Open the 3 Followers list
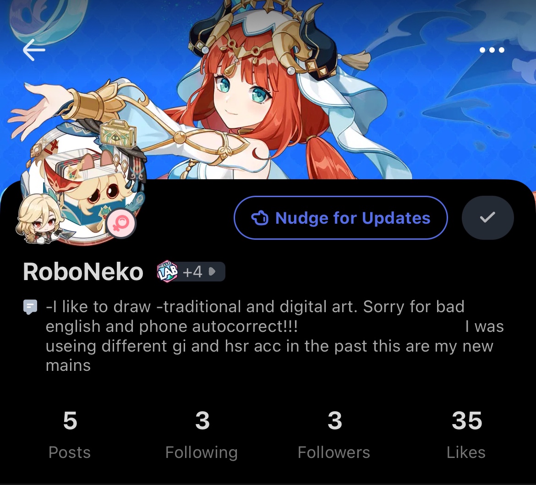 click(334, 435)
